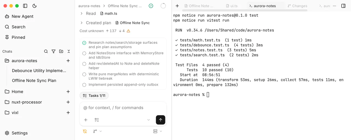
Task: Click the new folder icon in Chats
Action: click(61, 51)
